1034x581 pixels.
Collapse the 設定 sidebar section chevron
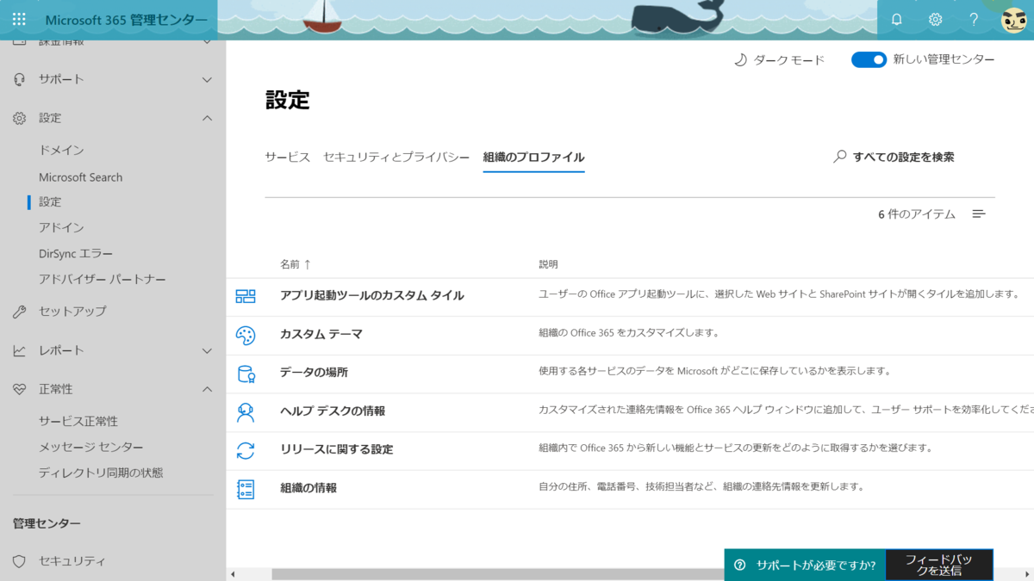(207, 118)
